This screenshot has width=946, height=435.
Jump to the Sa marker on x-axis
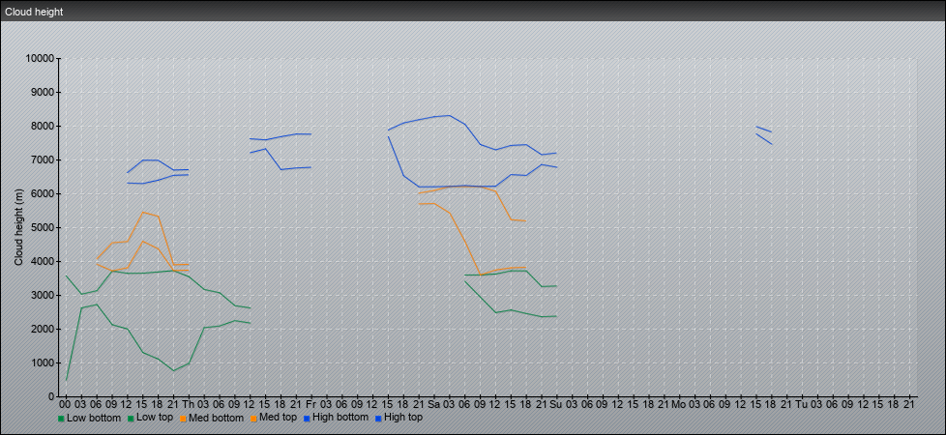click(433, 403)
